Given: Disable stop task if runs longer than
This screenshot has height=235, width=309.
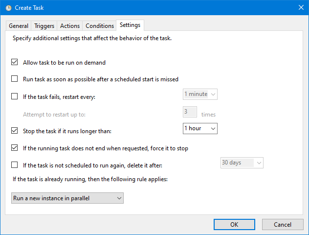Looking at the screenshot, I should (15, 131).
